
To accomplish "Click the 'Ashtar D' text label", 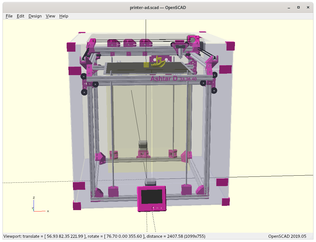I will (164, 79).
